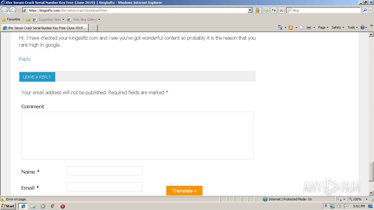Click the volume speaker tray icon
The width and height of the screenshot is (374, 210).
[x=339, y=206]
